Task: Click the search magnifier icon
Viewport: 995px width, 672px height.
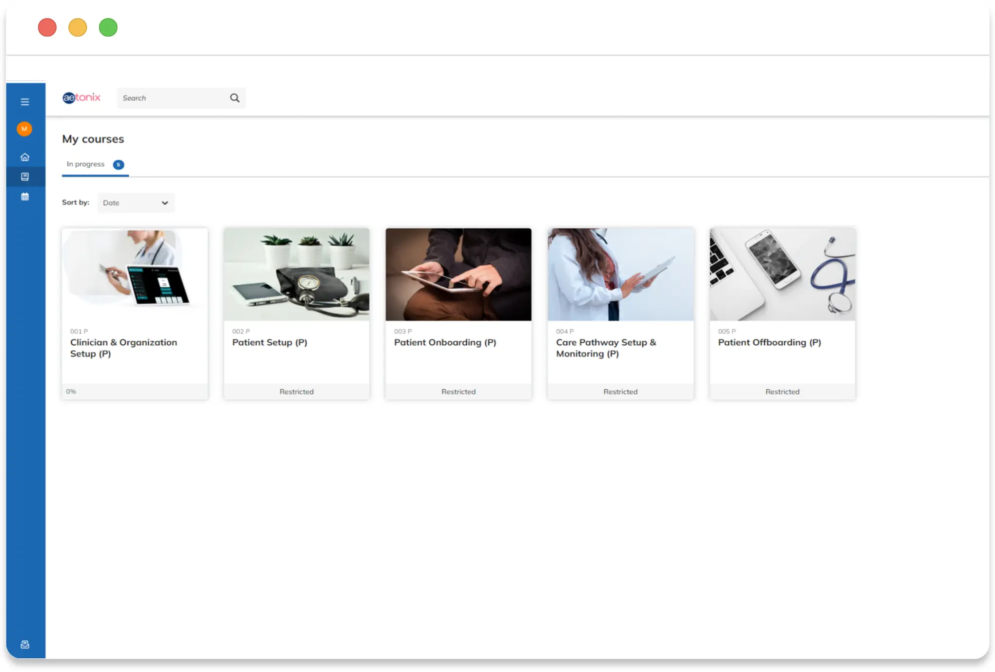Action: click(x=235, y=98)
